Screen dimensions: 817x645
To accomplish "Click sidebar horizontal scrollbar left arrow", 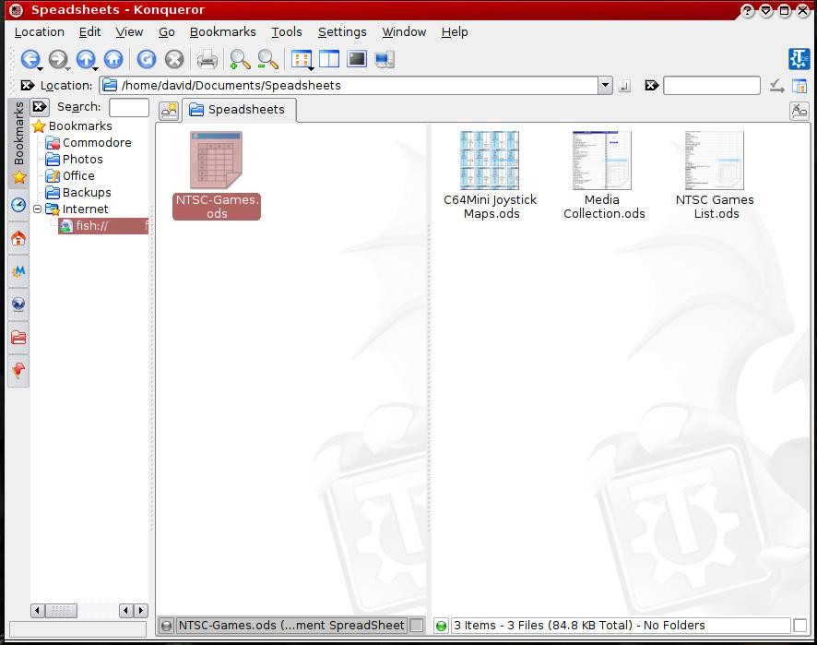I will 38,610.
